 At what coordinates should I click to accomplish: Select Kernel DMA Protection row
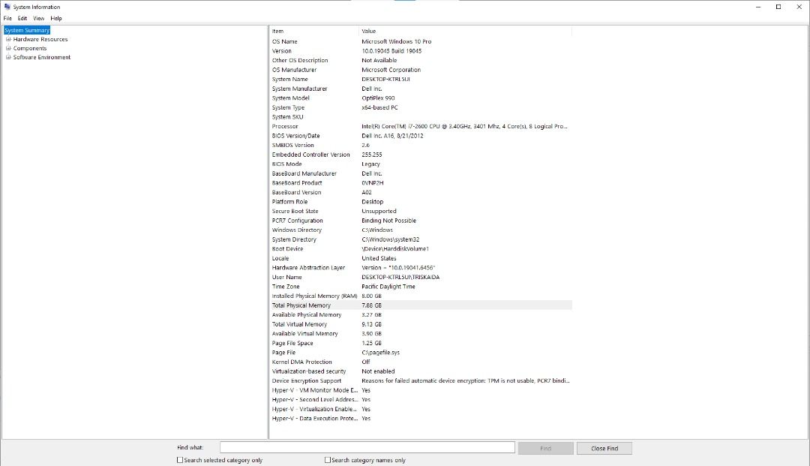421,362
